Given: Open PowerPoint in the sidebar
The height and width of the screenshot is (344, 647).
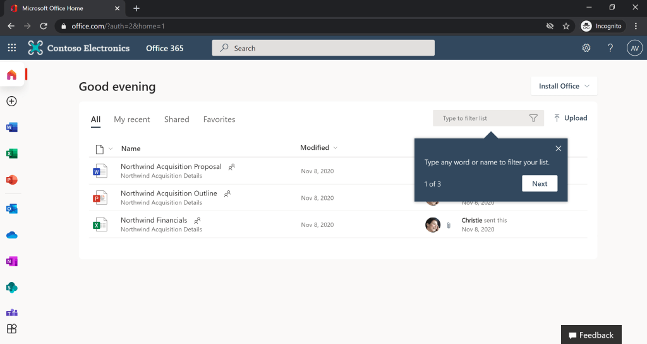Looking at the screenshot, I should pyautogui.click(x=11, y=180).
